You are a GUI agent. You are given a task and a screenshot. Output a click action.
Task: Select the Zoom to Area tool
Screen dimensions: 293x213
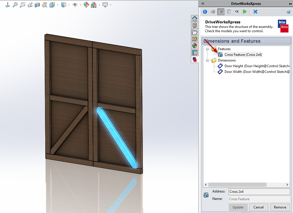[23, 5]
